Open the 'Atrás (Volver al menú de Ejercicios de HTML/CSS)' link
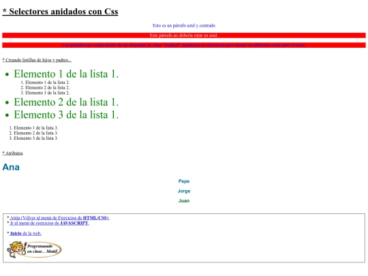368x276 pixels. coord(59,218)
